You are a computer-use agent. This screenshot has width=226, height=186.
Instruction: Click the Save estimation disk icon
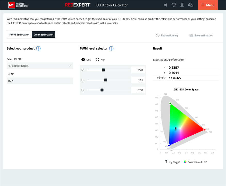[x=191, y=35]
